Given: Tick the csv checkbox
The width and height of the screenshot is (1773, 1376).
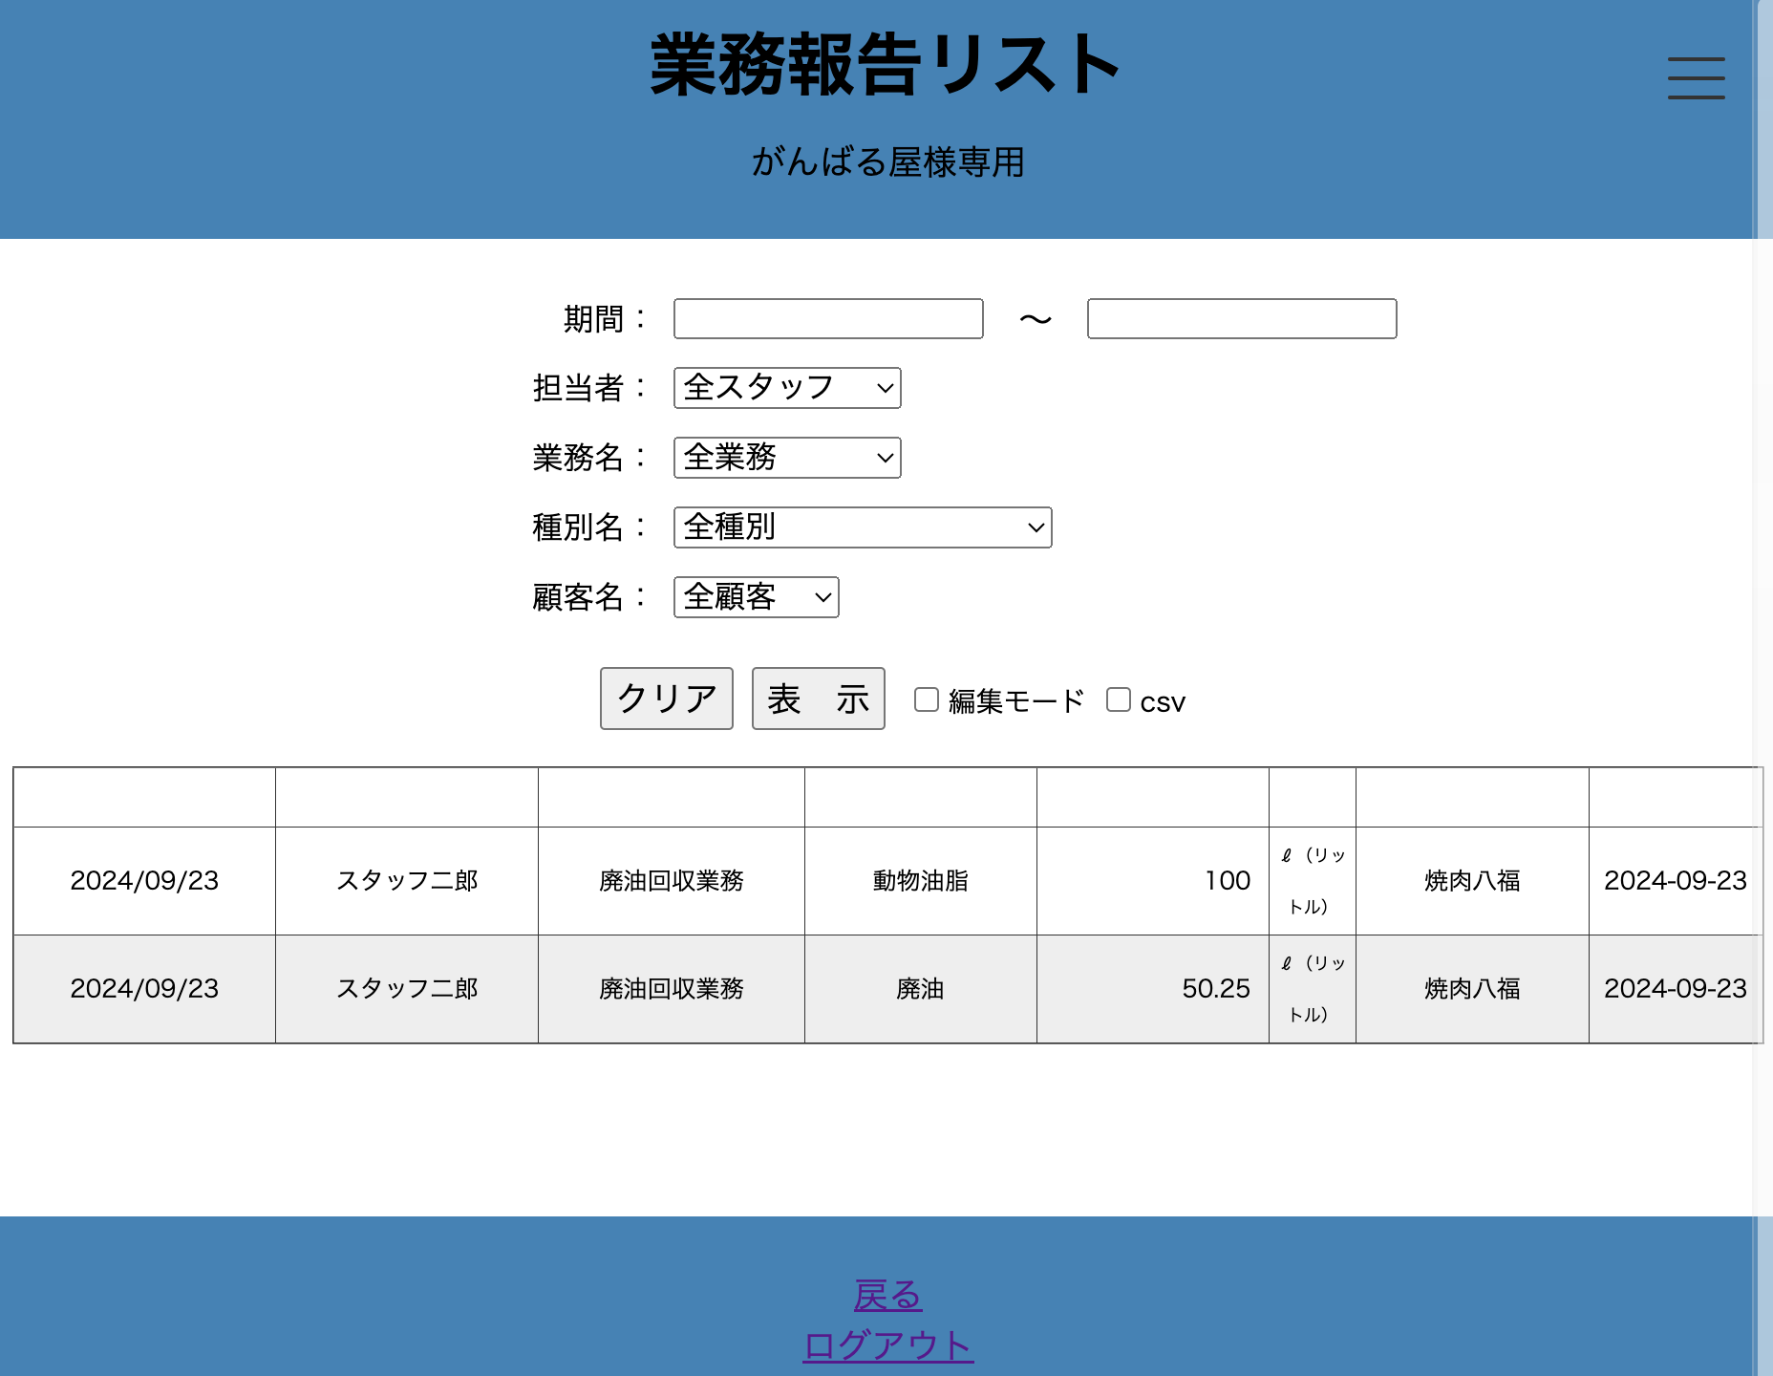Looking at the screenshot, I should point(1119,699).
